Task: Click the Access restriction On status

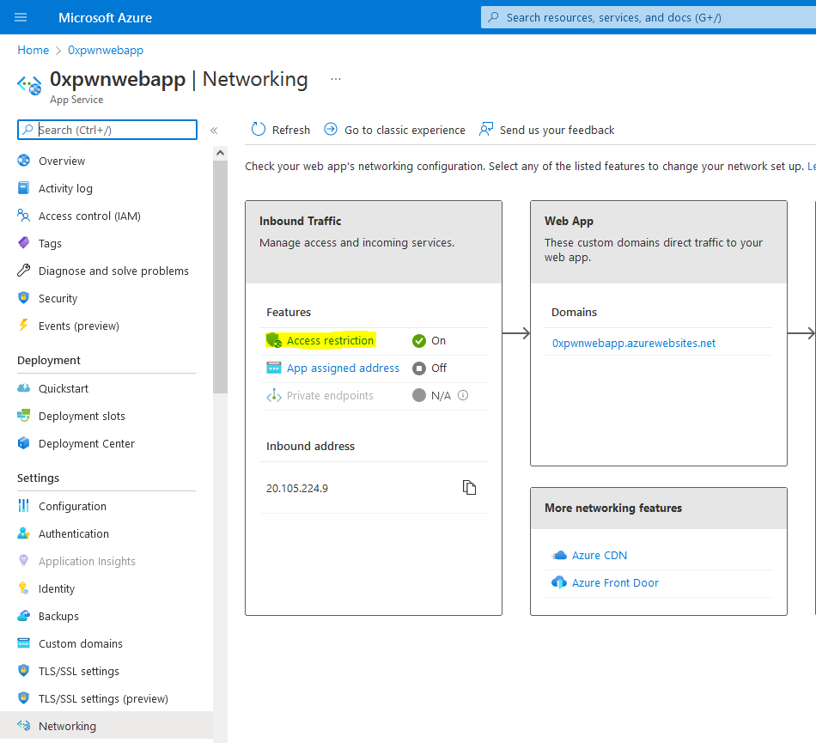Action: [x=429, y=341]
